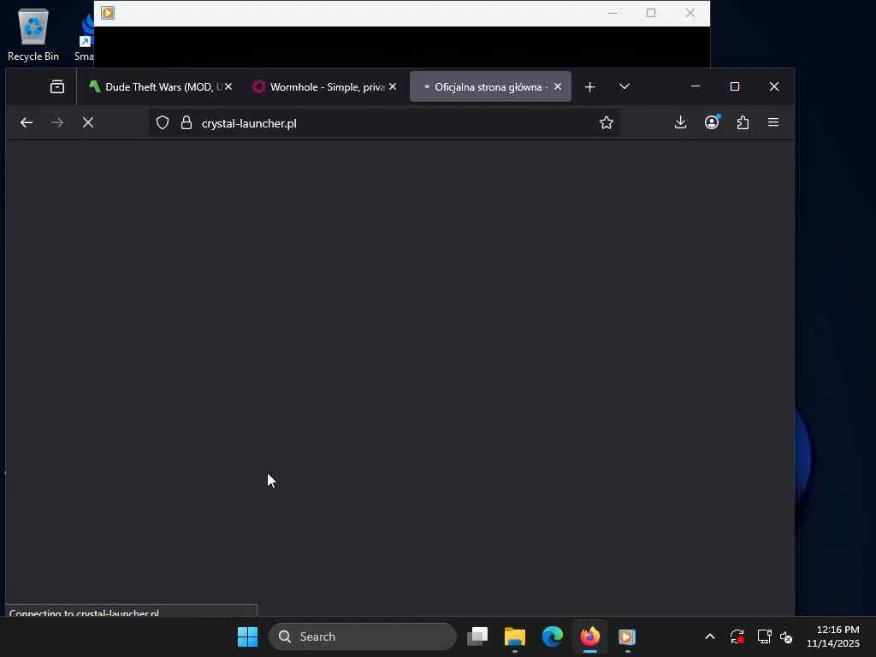This screenshot has height=657, width=876.
Task: Maximize the media player window behind Firefox
Action: click(x=651, y=13)
